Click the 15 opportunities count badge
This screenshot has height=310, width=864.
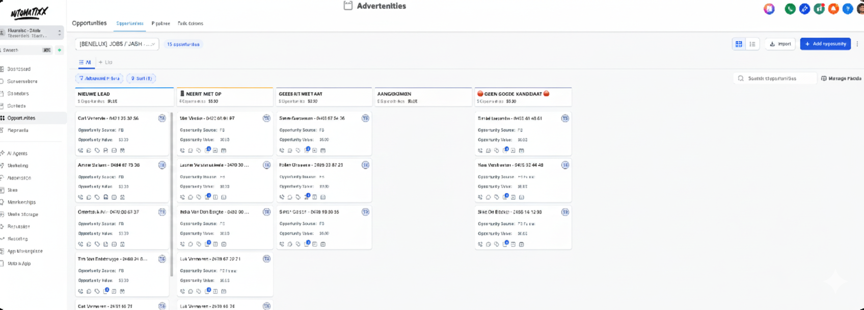pyautogui.click(x=183, y=44)
